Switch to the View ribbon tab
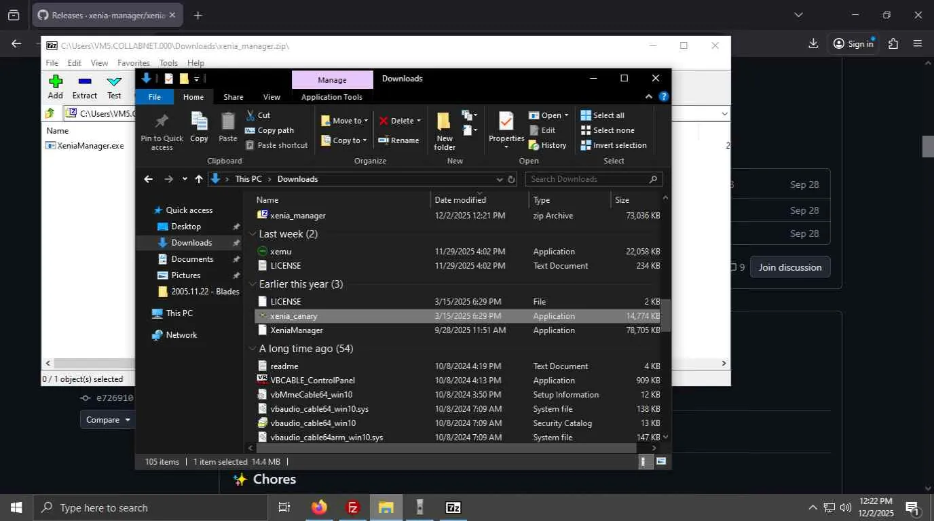The image size is (934, 521). [272, 97]
